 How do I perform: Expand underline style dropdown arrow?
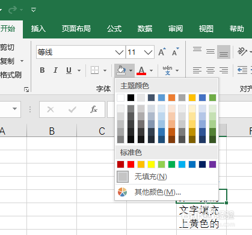[79, 70]
